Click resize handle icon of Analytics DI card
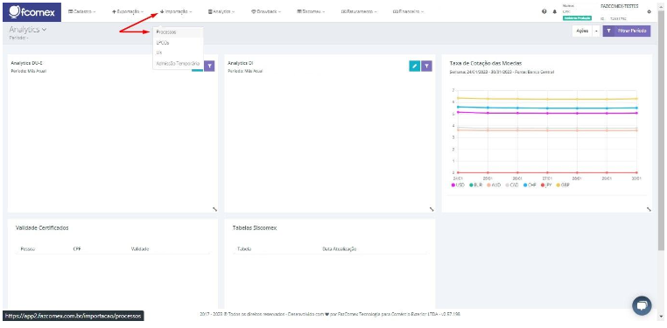The width and height of the screenshot is (667, 328). tap(432, 209)
